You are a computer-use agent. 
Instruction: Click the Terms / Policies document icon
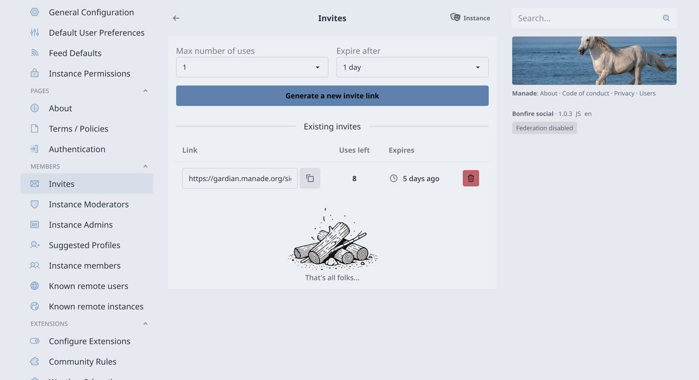34,129
